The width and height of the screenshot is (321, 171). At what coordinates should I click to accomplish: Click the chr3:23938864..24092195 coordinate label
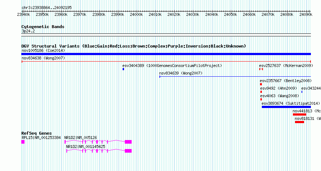[x=47, y=8]
